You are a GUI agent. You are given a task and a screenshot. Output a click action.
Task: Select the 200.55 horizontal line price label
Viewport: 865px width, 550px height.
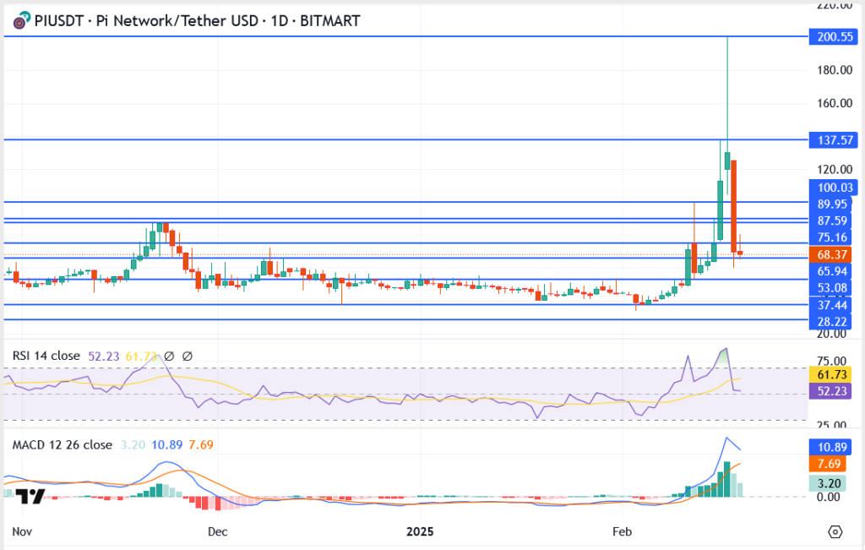point(833,37)
